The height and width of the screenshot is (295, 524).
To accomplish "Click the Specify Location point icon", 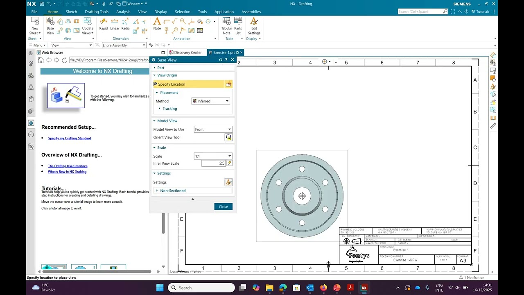I will (x=228, y=84).
